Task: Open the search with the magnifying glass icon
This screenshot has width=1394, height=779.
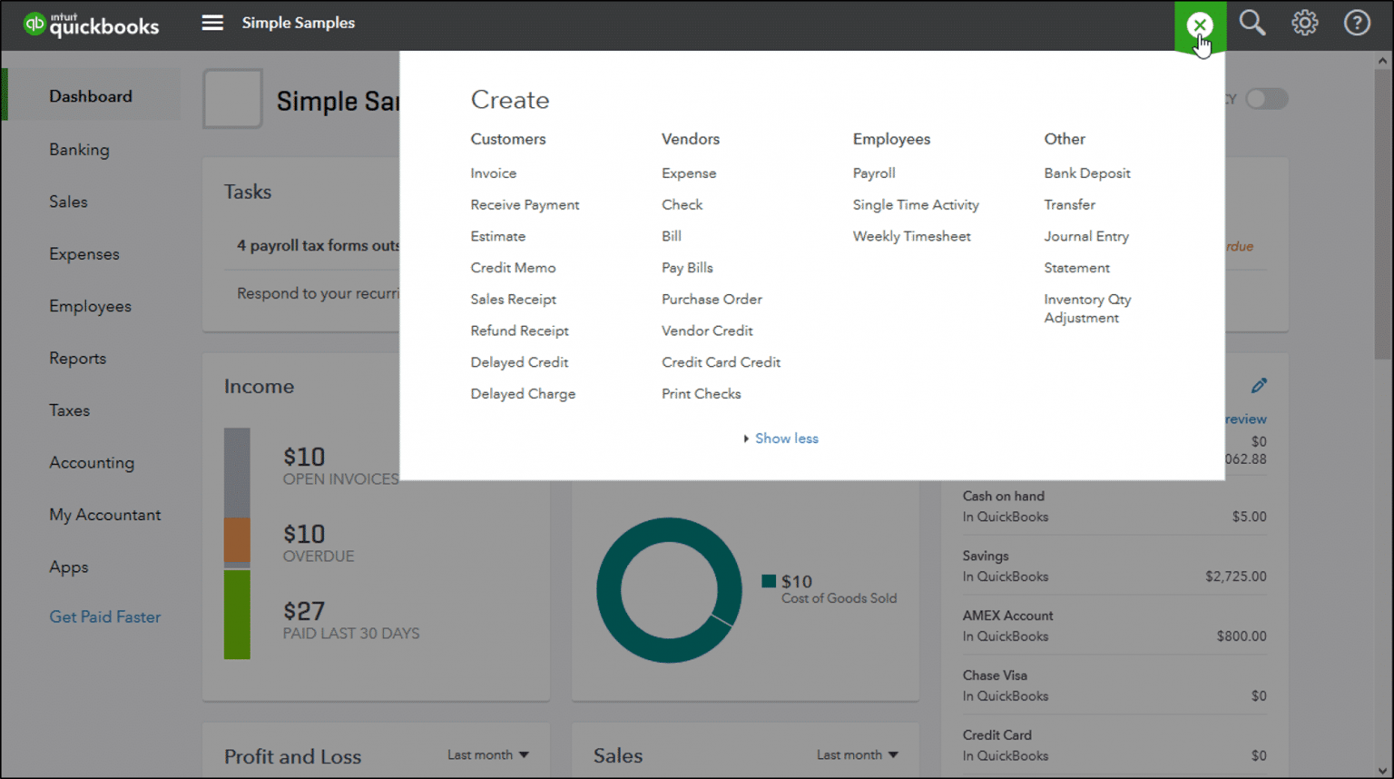Action: click(x=1252, y=23)
